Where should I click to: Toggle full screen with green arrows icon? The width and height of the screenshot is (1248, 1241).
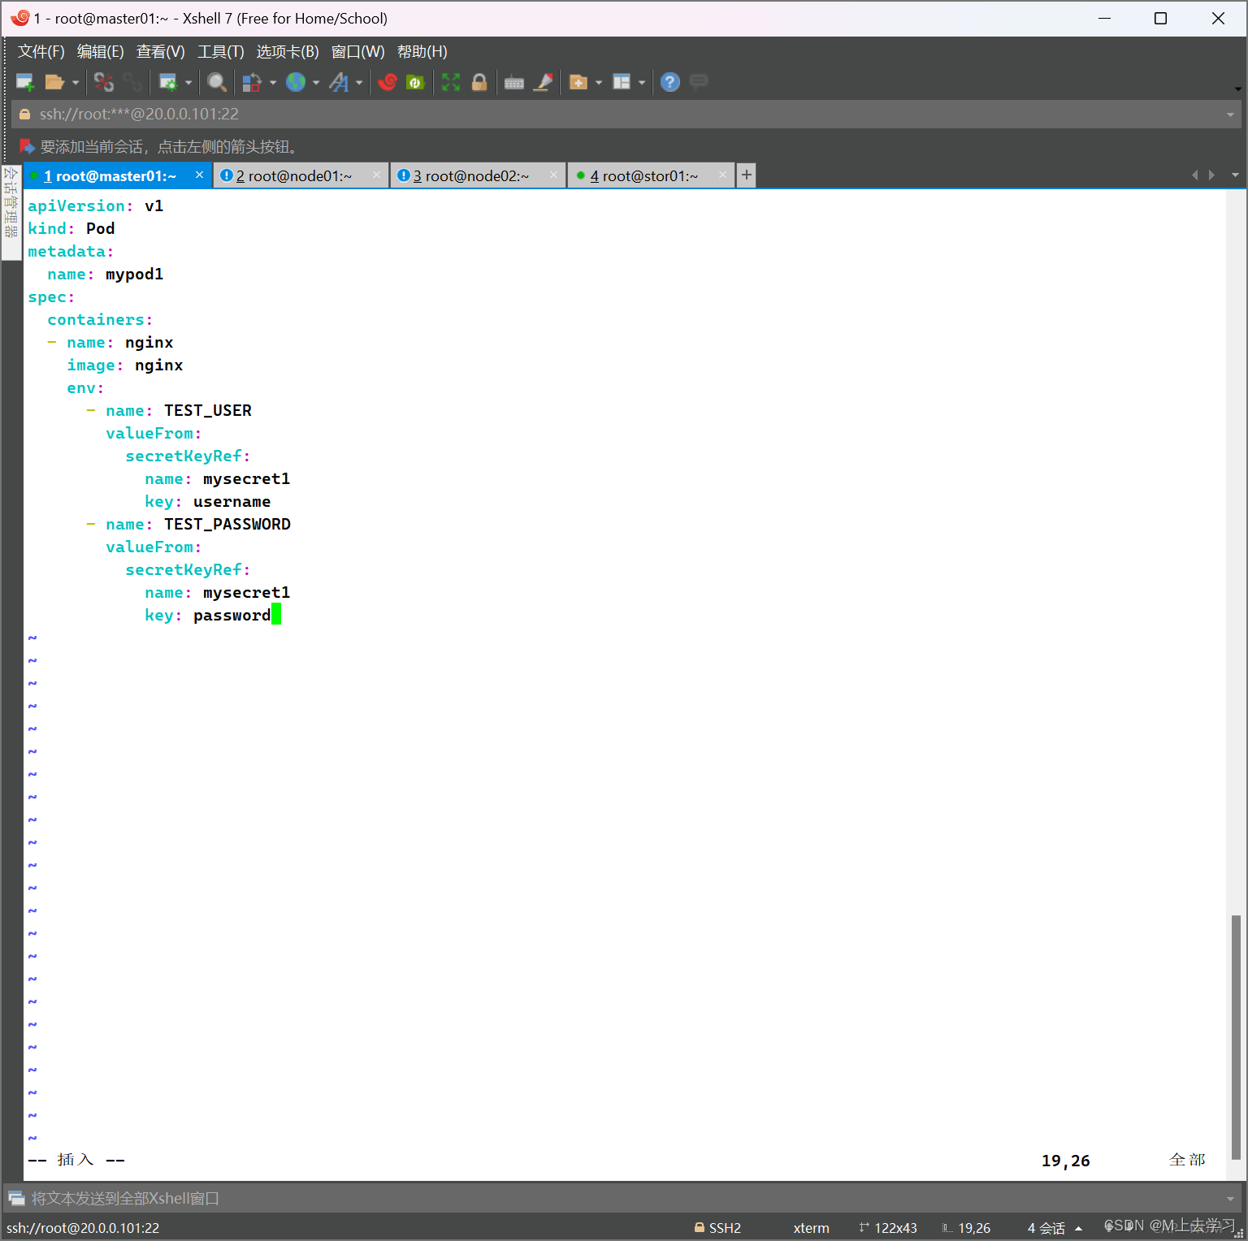(451, 82)
